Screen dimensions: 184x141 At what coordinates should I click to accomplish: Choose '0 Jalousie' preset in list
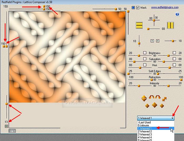coord(145,125)
